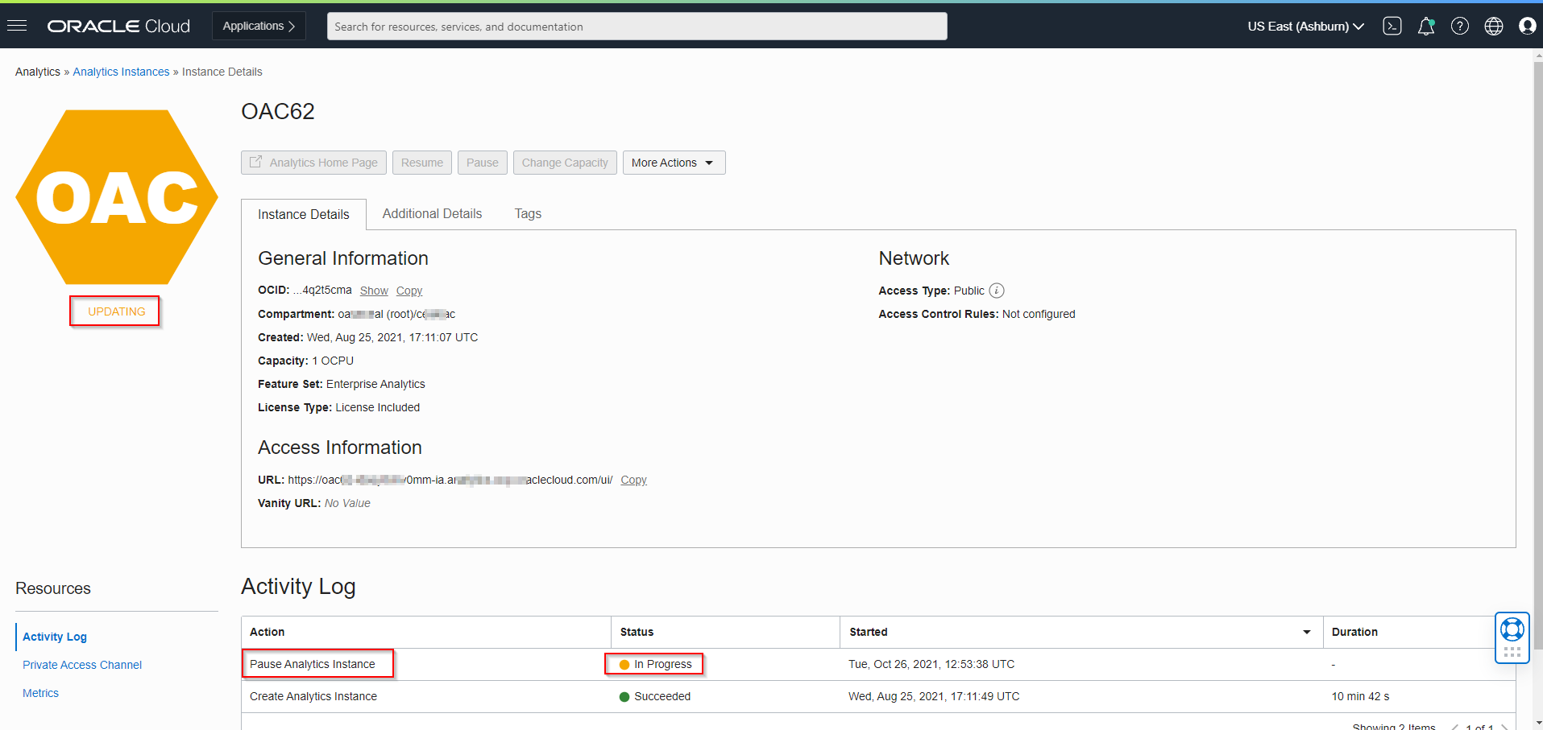Viewport: 1543px width, 730px height.
Task: Expand the More Actions dropdown
Action: (674, 163)
